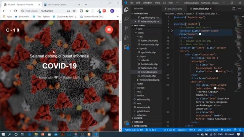Open Task View on the taskbar
The image size is (244, 137).
pyautogui.click(x=22, y=134)
